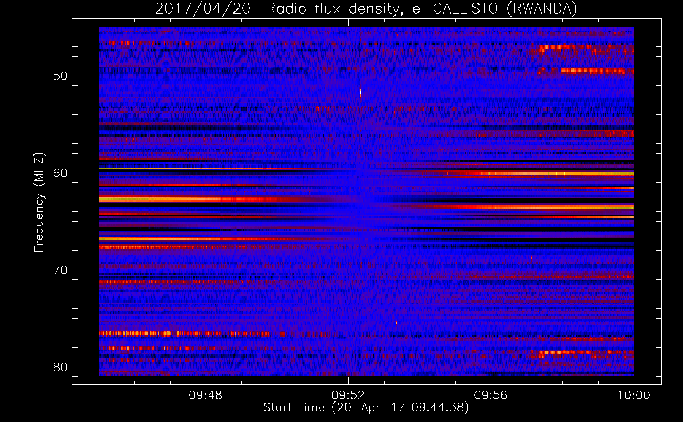Viewport: 683px width, 422px height.
Task: Click the 09:52 time tick label
Action: click(x=348, y=395)
